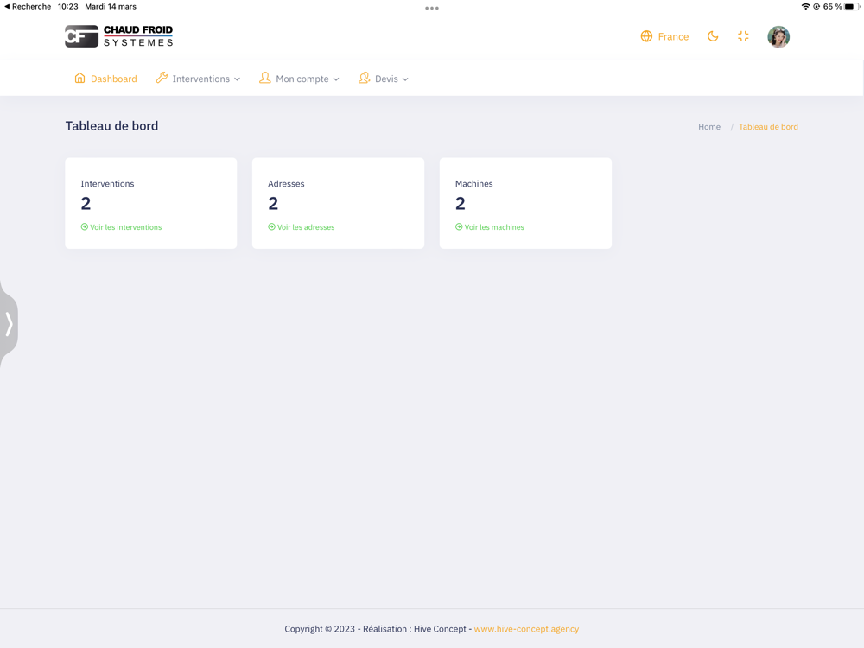Open the Interventions menu
The width and height of the screenshot is (864, 648).
point(199,79)
